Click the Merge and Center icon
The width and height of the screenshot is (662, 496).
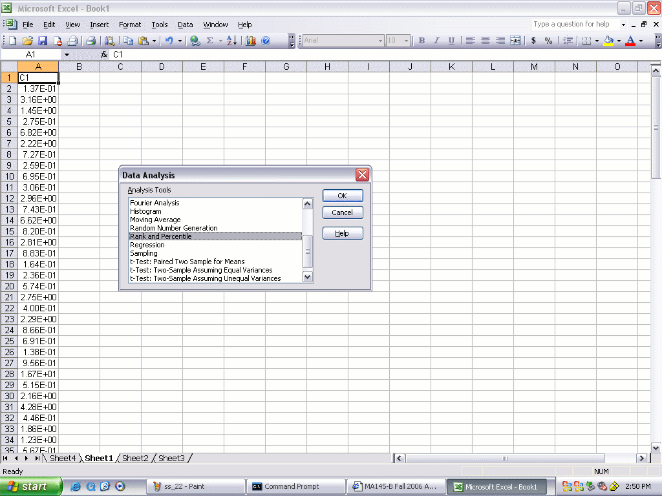pos(515,41)
